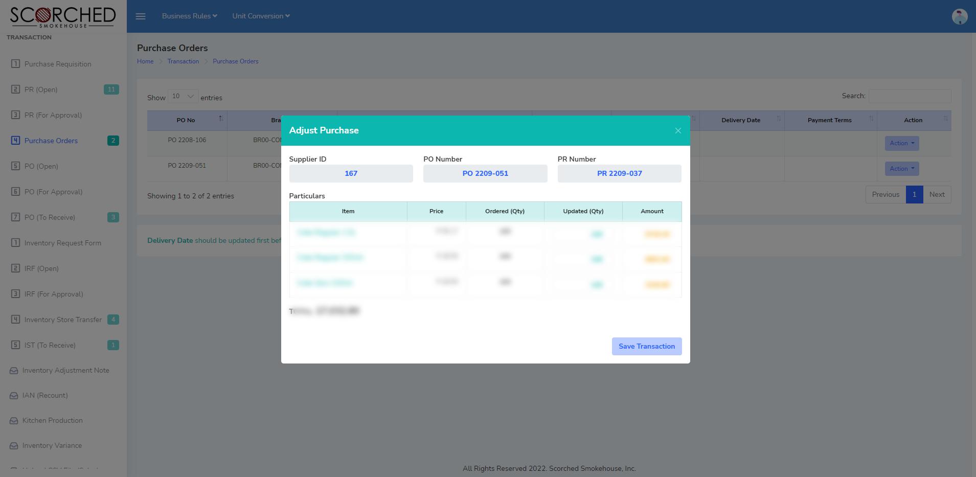
Task: Click the PR (For Approval) number icon
Action: pyautogui.click(x=15, y=115)
